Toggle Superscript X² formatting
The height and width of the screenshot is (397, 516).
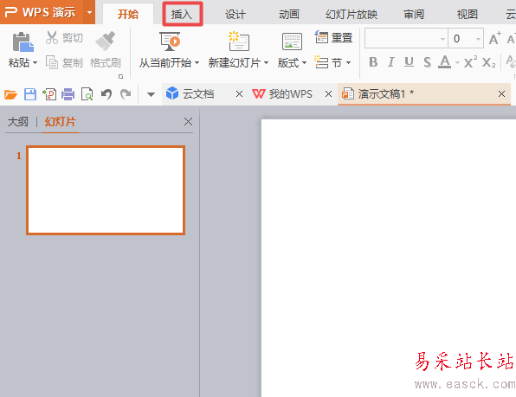[x=471, y=61]
